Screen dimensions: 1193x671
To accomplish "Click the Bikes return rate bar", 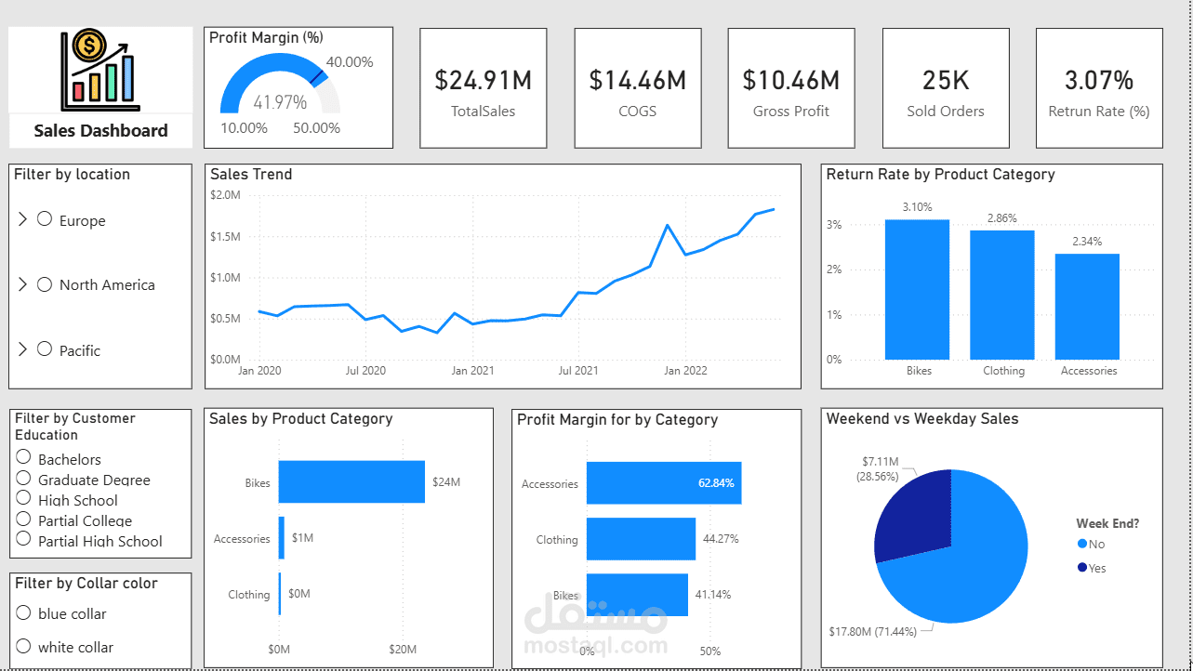I will pos(918,289).
